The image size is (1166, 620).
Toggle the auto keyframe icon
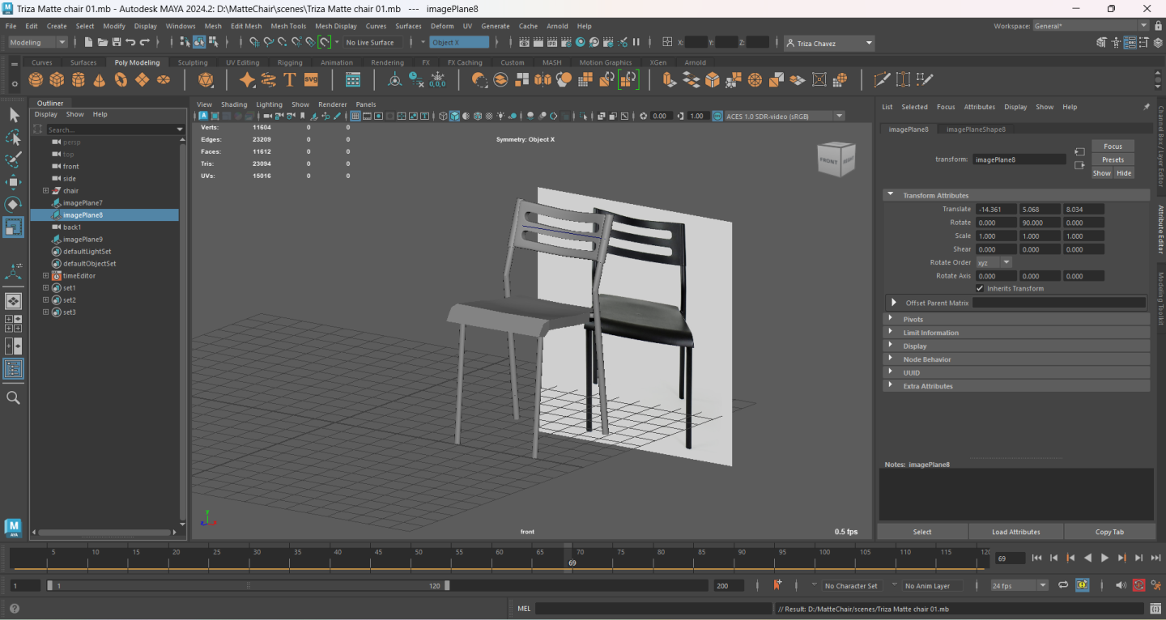1139,585
